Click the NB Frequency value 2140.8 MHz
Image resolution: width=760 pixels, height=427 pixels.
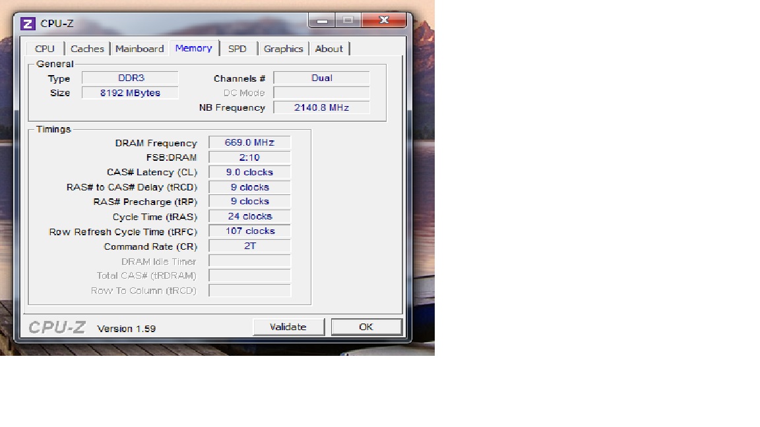321,107
